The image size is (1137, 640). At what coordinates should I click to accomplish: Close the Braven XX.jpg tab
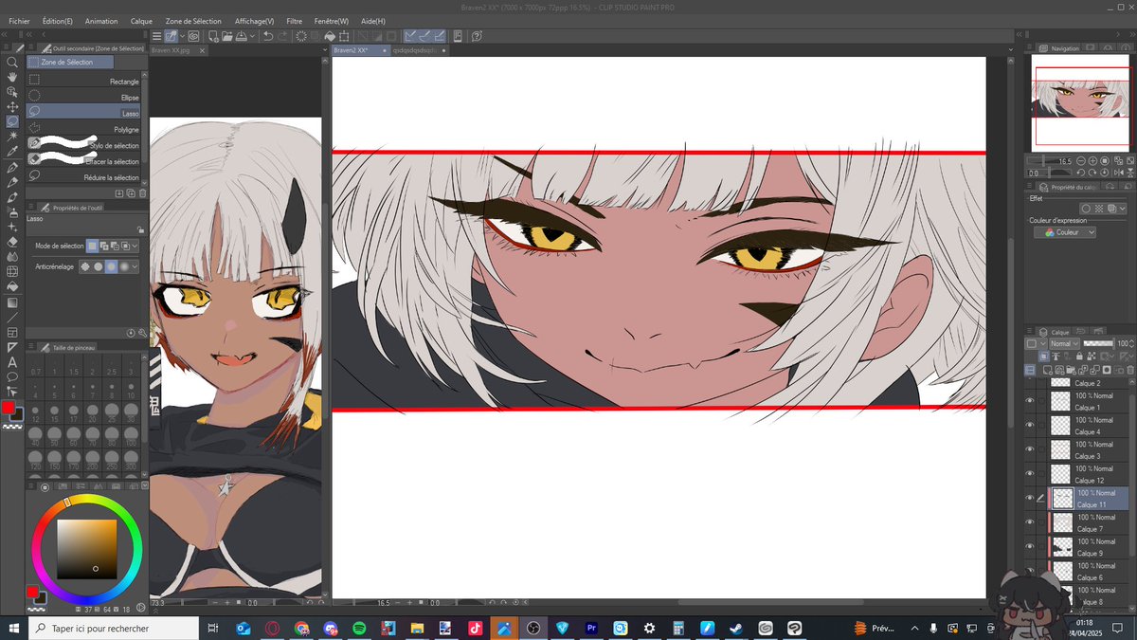[201, 50]
